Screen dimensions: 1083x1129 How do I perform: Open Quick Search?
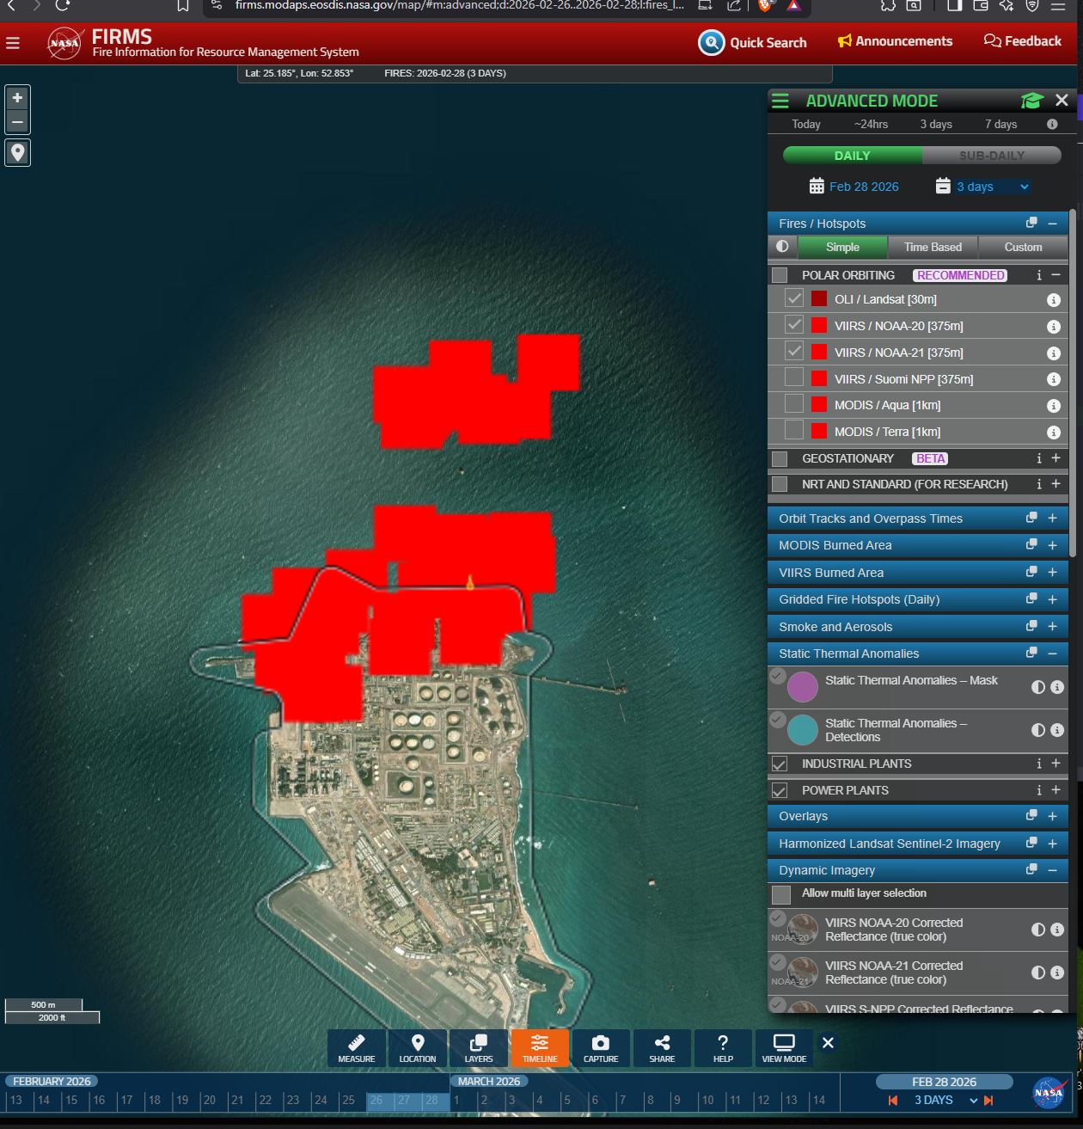click(753, 42)
